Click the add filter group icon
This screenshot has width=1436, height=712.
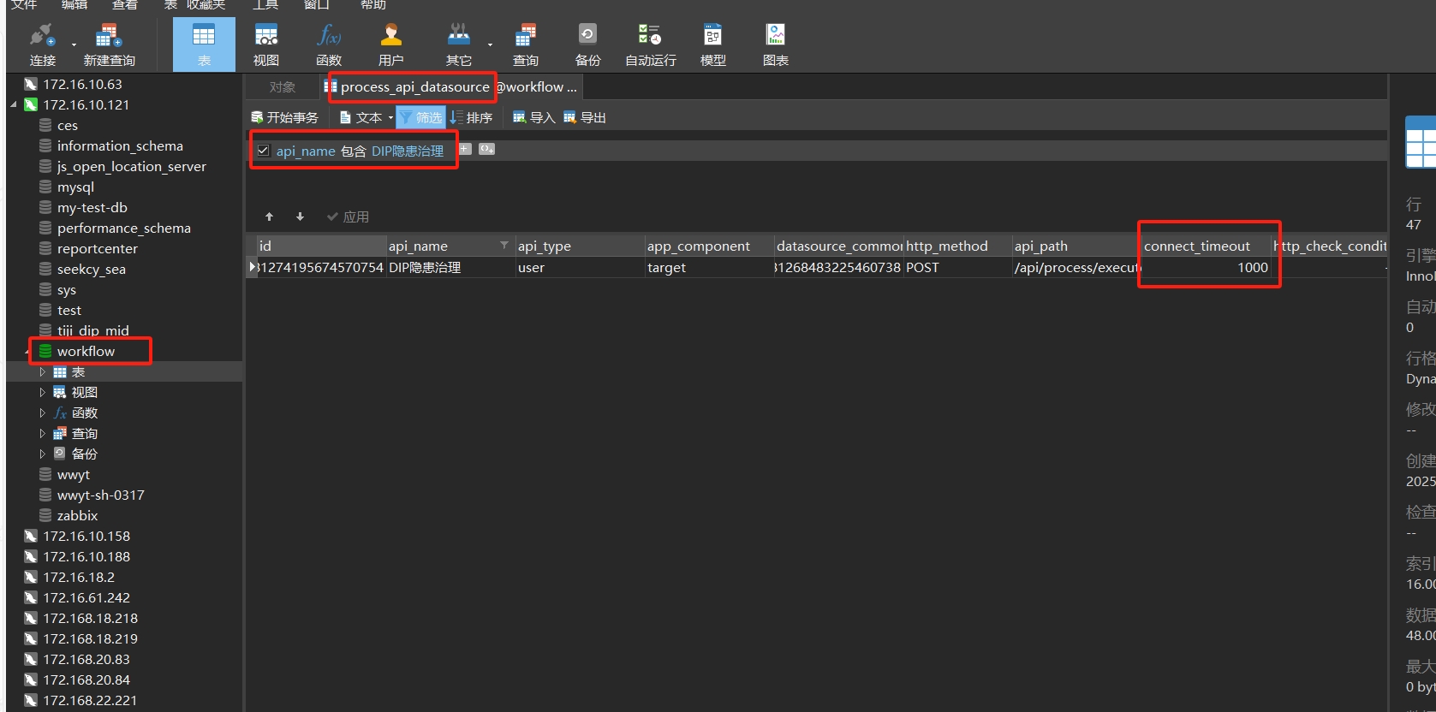pyautogui.click(x=486, y=149)
